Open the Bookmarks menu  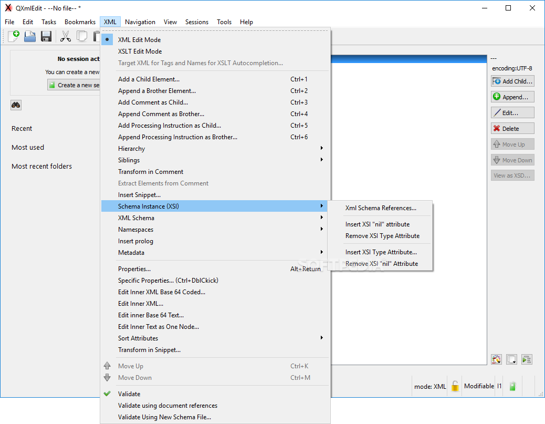80,22
